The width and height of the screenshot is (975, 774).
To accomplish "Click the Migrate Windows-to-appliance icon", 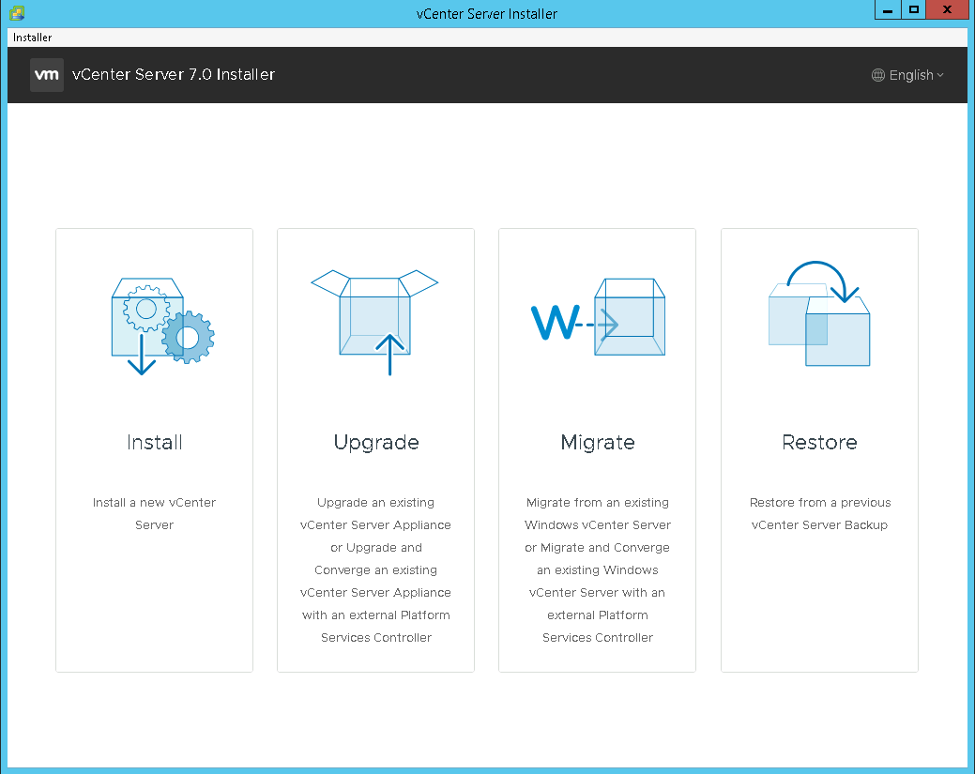I will click(598, 319).
